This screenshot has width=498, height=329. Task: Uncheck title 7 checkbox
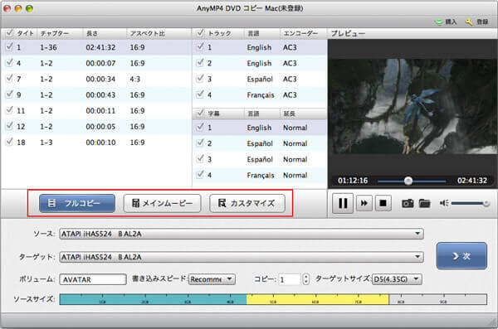(x=9, y=79)
